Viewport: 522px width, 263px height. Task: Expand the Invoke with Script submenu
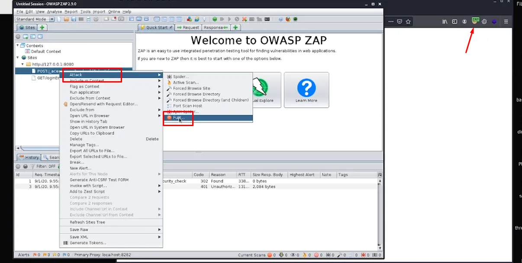tap(159, 186)
